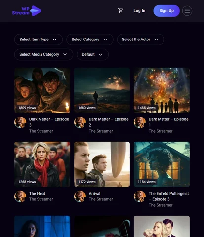Open the Arrival title link

coord(94,194)
